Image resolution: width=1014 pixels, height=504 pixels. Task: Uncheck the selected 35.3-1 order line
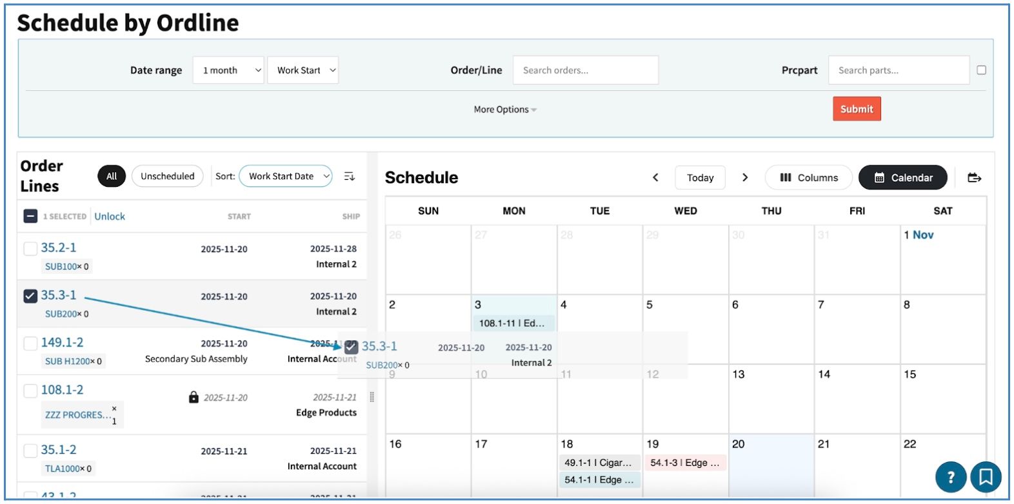tap(30, 296)
